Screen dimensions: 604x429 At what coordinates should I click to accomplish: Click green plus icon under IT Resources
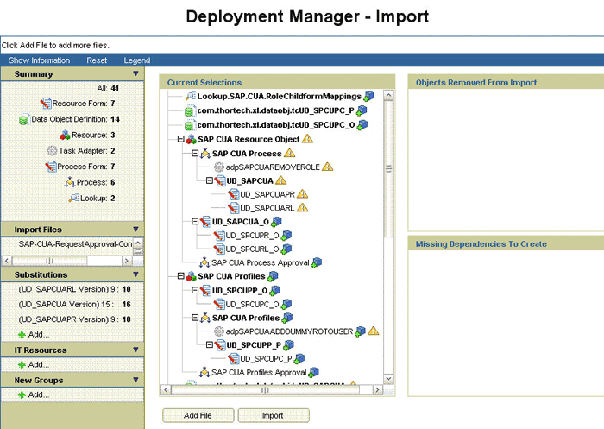(x=22, y=364)
